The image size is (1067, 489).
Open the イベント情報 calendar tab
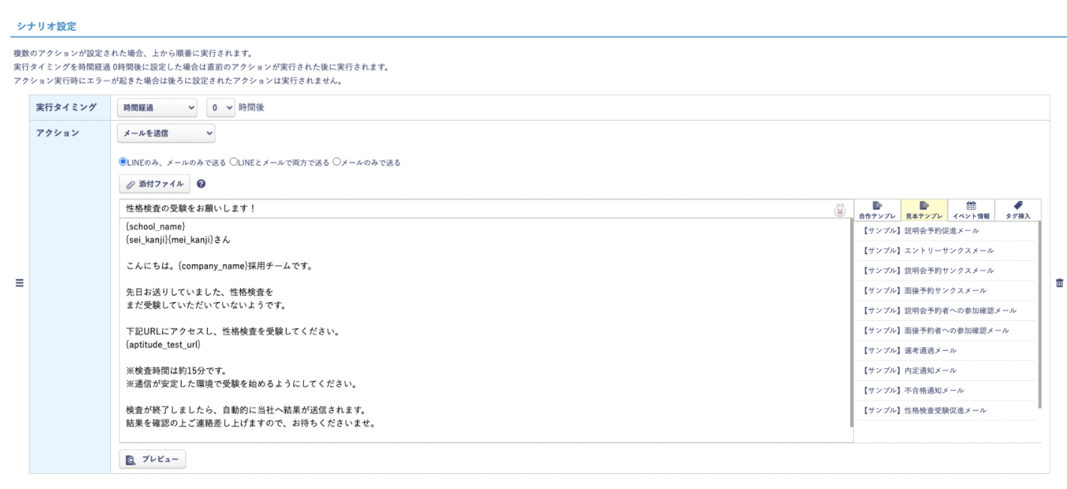[x=970, y=209]
